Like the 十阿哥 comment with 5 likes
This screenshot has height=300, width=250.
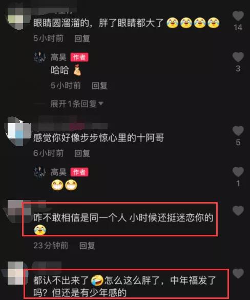click(238, 131)
